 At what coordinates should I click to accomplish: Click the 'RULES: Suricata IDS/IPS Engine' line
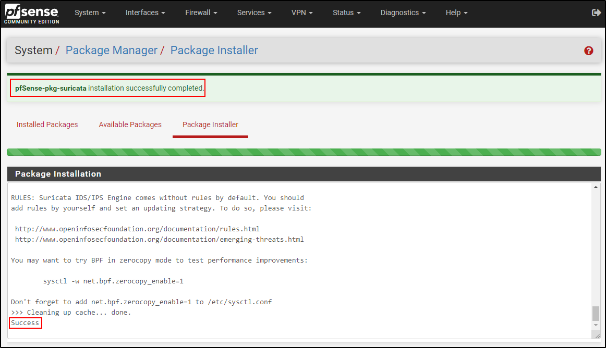coord(157,198)
